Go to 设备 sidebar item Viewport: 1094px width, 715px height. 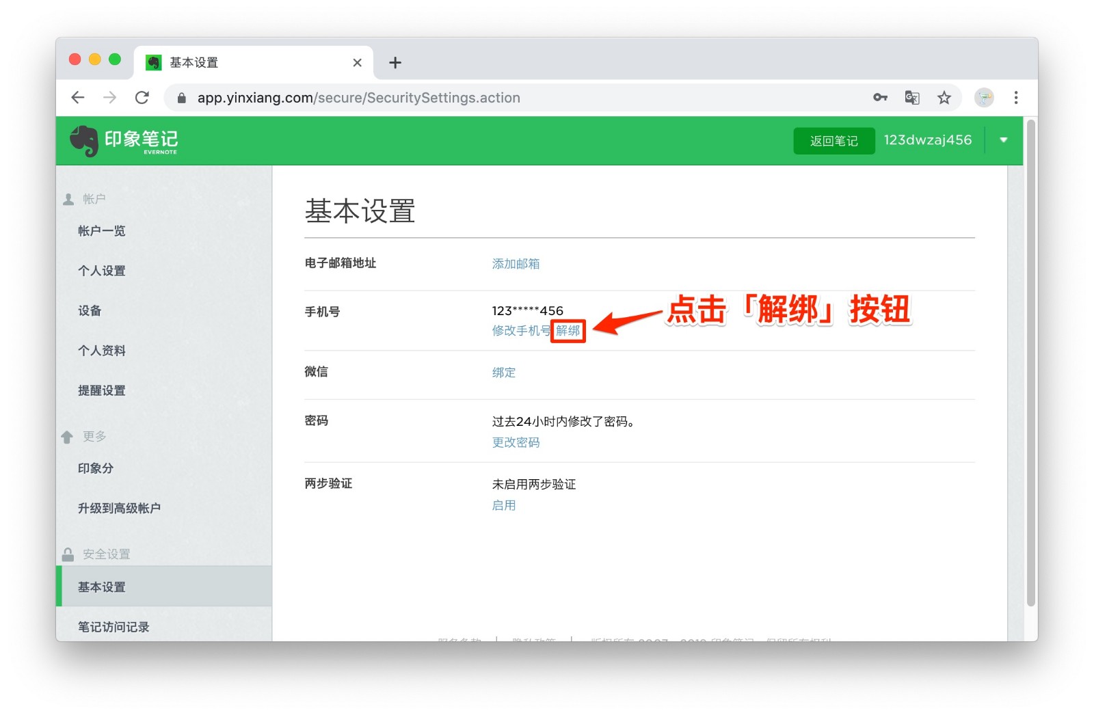click(x=90, y=310)
